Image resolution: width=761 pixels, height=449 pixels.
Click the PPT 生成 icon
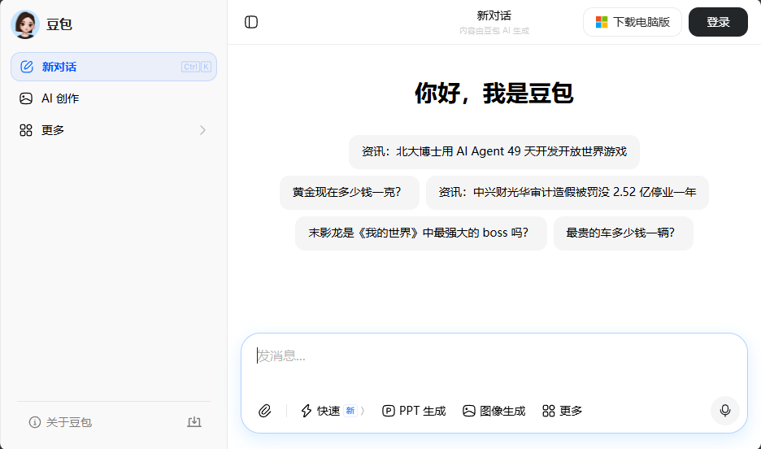tap(389, 411)
